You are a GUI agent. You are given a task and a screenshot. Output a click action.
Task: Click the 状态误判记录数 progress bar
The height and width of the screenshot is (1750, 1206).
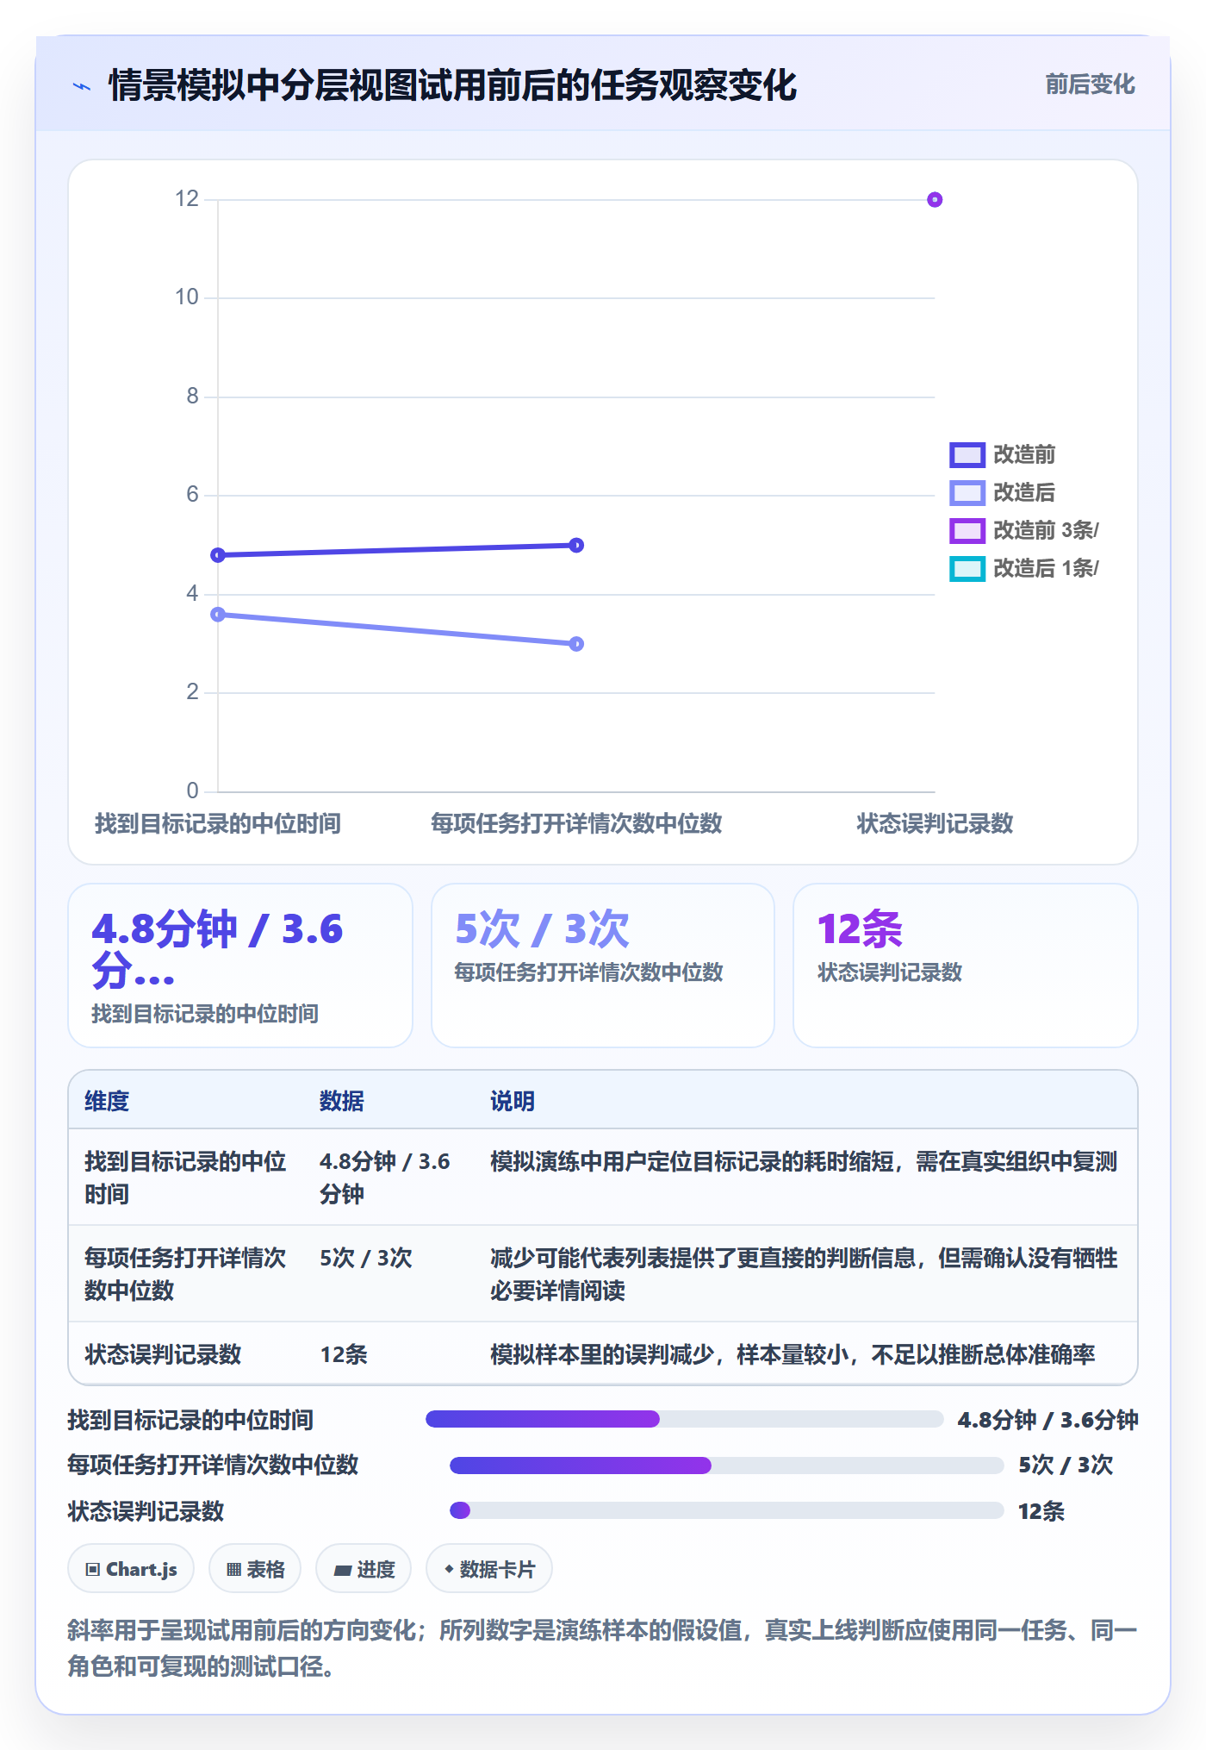(x=727, y=1510)
